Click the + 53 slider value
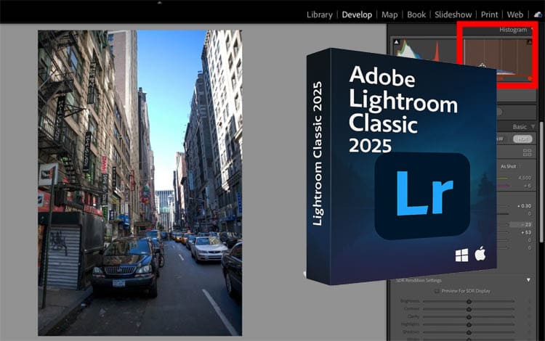The width and height of the screenshot is (545, 341). [x=526, y=232]
